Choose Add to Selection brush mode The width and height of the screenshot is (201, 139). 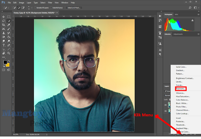click(x=19, y=8)
